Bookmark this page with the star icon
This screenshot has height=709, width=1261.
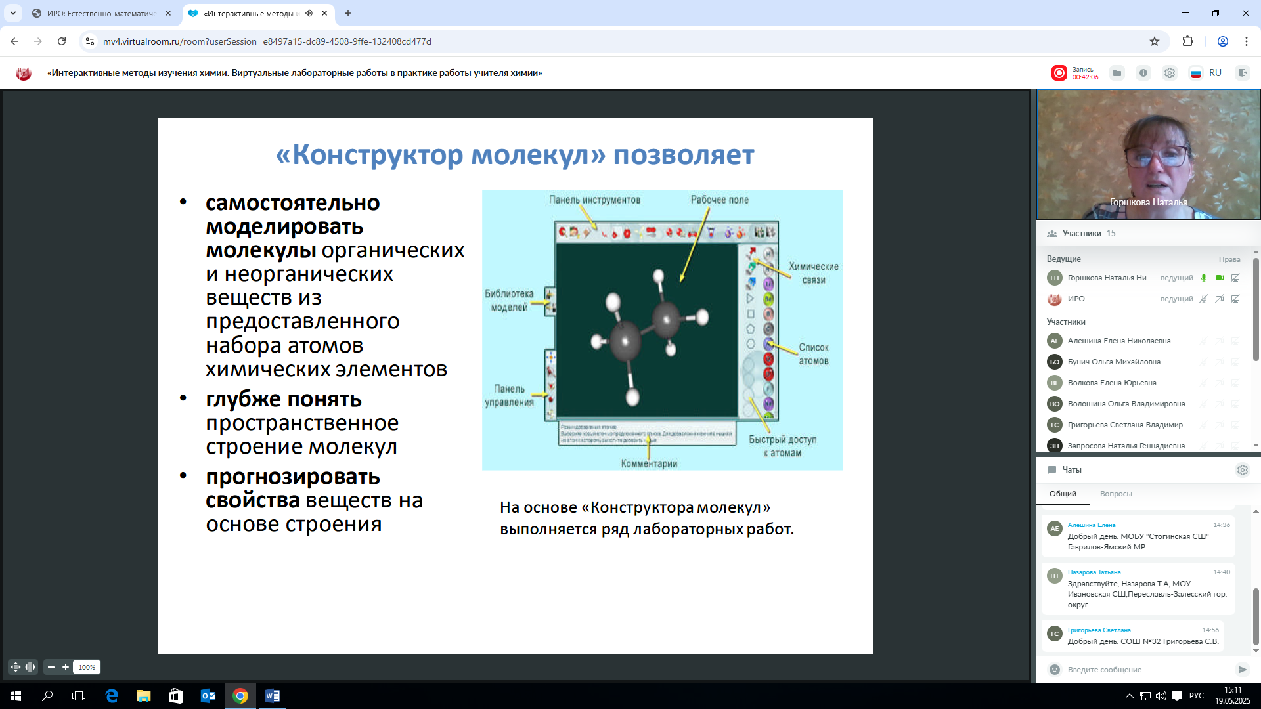coord(1155,41)
